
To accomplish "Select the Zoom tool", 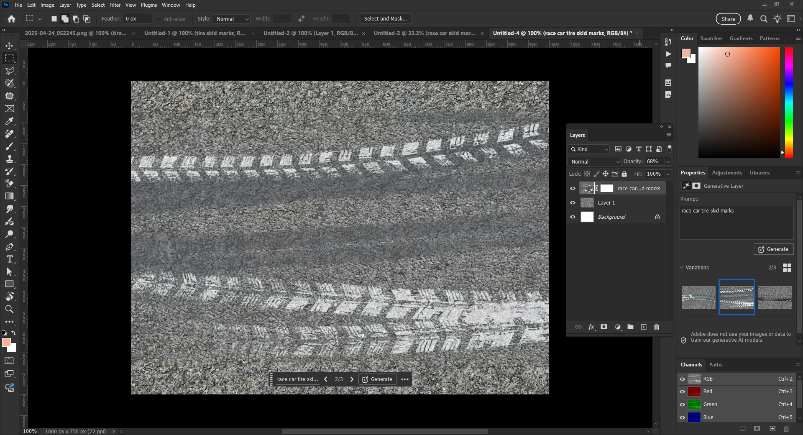I will [x=9, y=309].
